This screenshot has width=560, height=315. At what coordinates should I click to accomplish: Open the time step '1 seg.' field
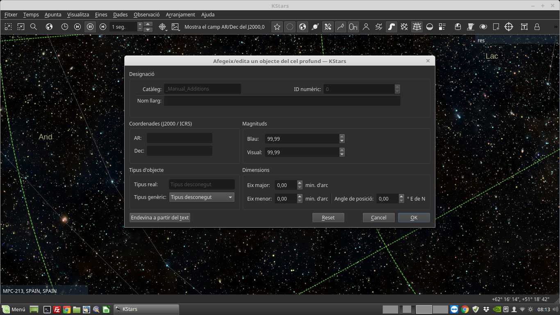(x=123, y=27)
